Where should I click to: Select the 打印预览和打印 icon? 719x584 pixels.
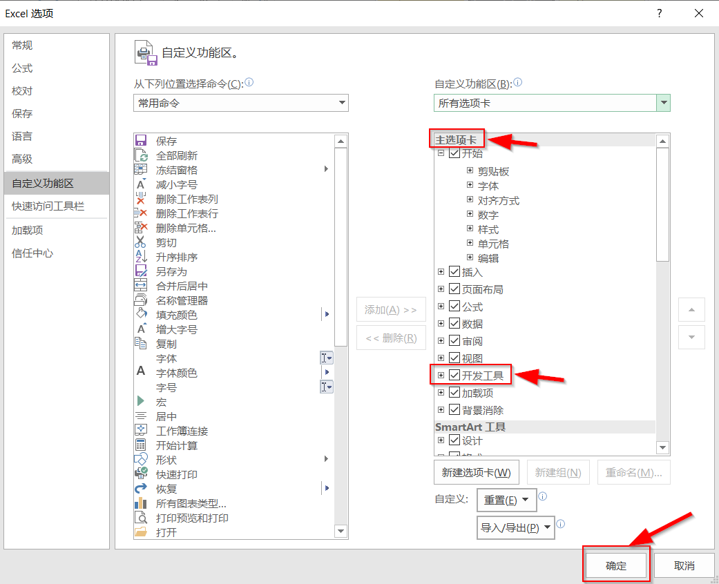[x=141, y=518]
